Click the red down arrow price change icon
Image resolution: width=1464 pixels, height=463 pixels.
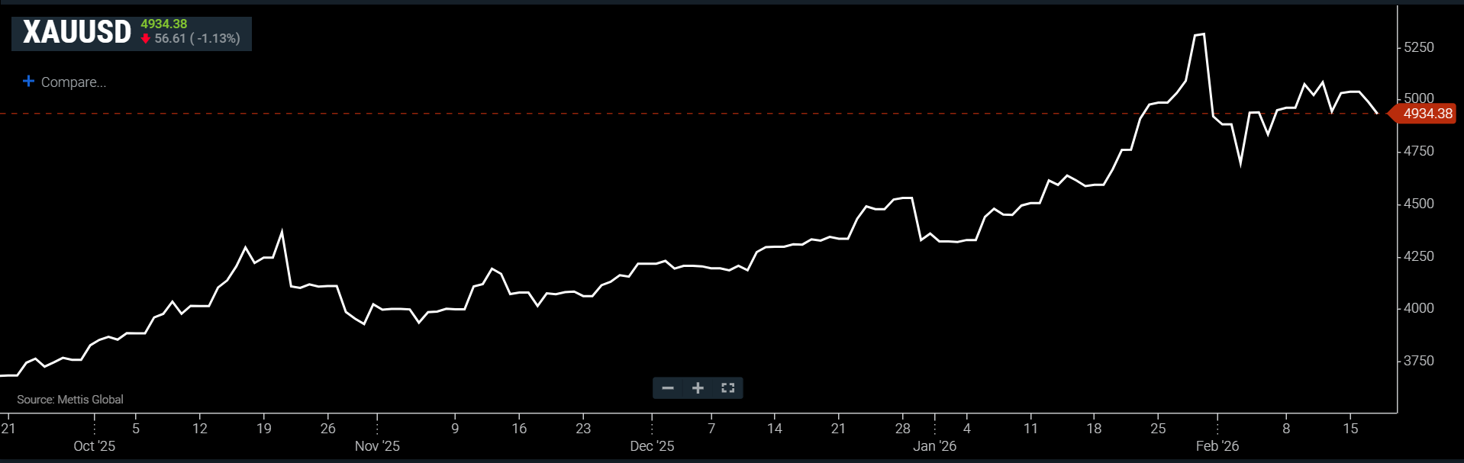tap(146, 39)
